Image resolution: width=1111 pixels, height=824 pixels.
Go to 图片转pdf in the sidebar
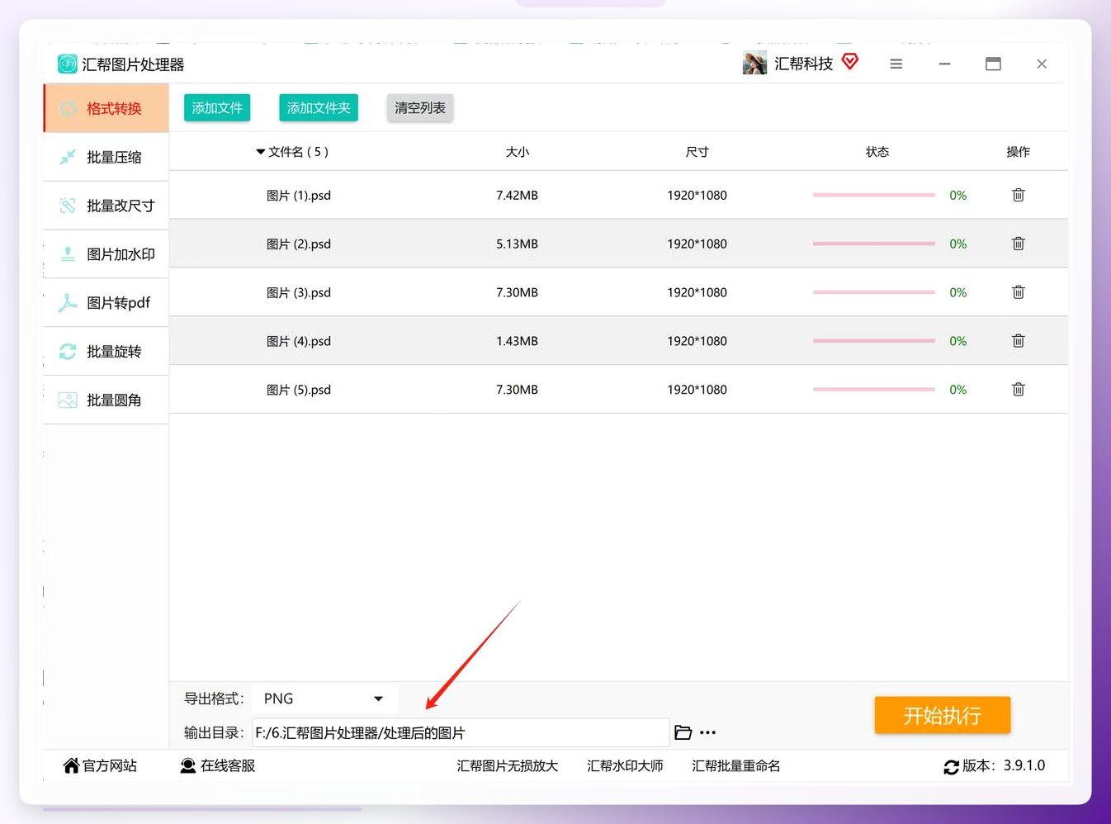tap(106, 303)
